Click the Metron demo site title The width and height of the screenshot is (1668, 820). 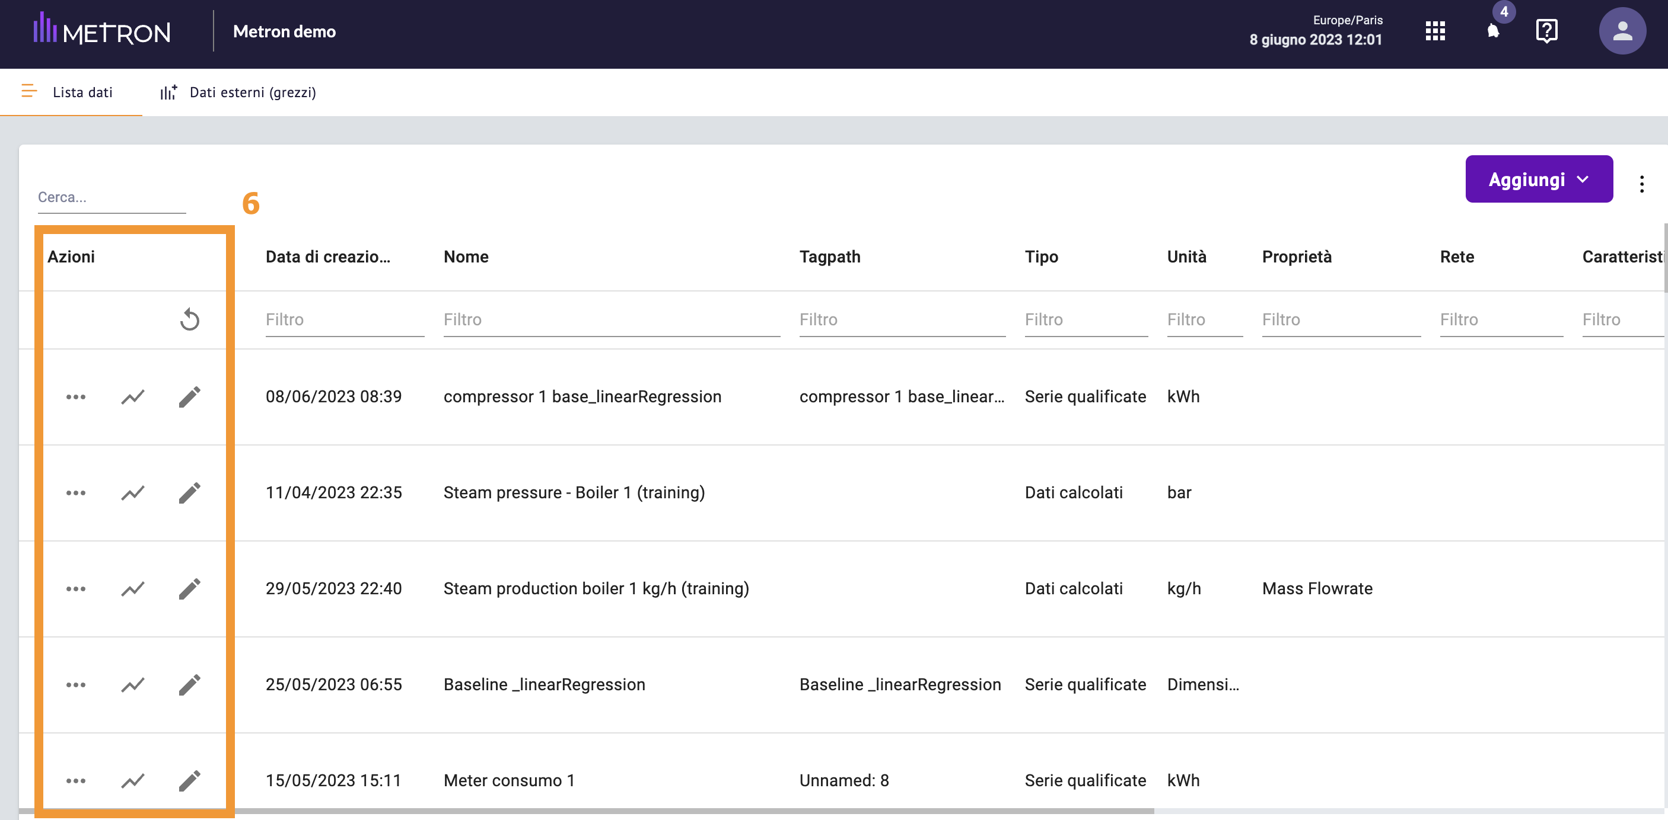pos(284,31)
